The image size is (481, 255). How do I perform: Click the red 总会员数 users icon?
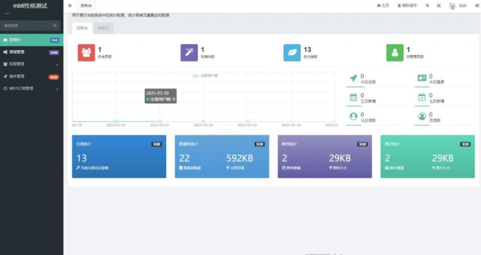coord(86,52)
